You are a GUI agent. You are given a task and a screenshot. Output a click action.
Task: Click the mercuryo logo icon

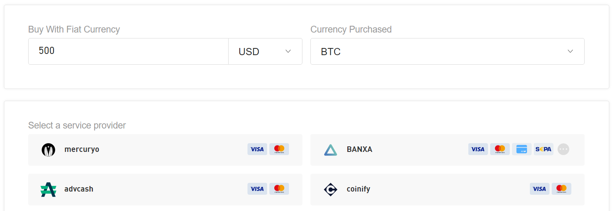[48, 150]
